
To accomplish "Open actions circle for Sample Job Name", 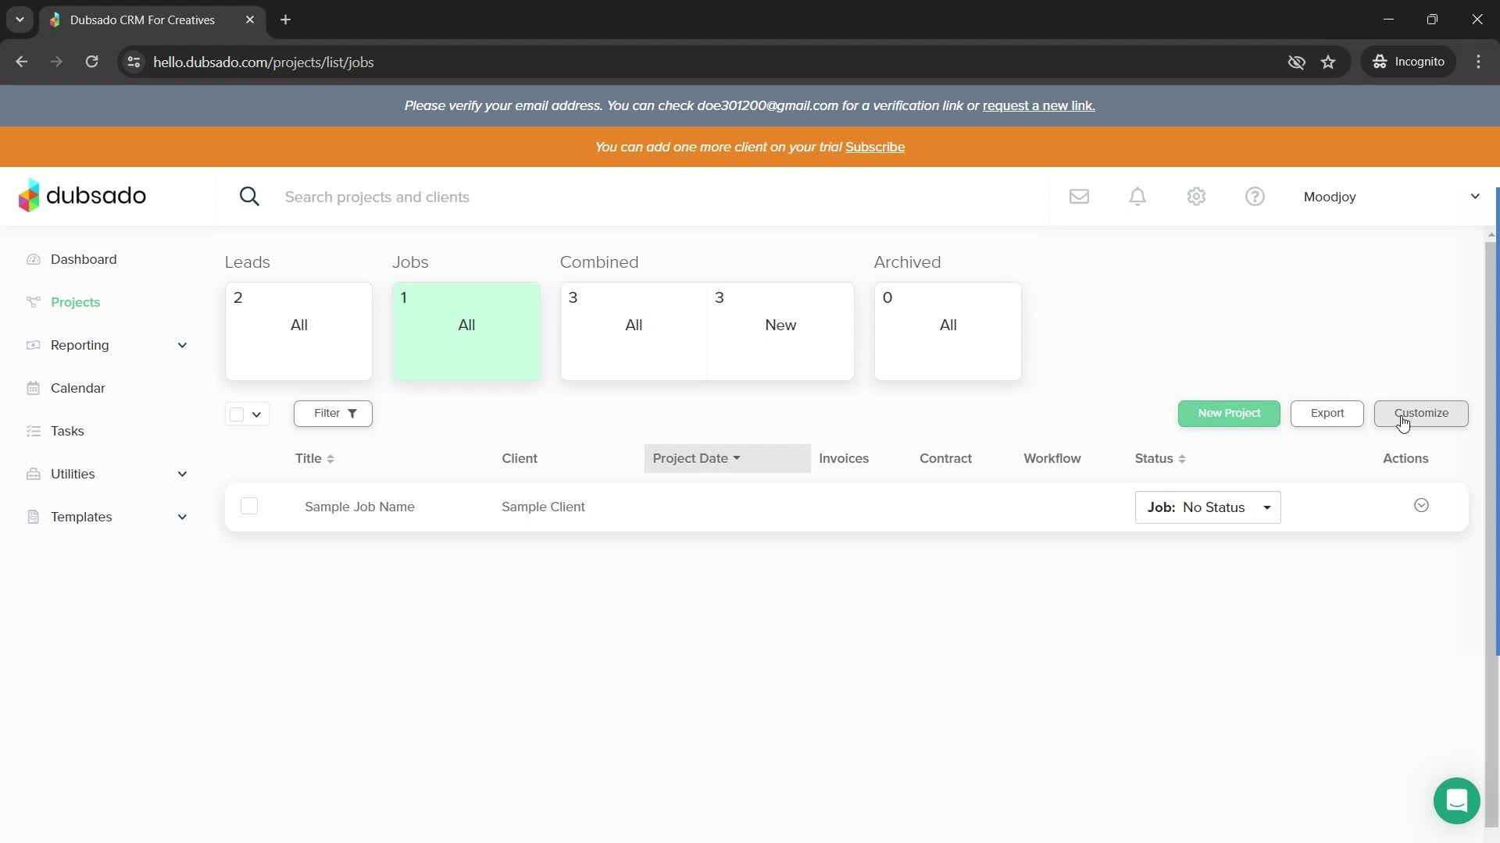I will [x=1421, y=506].
